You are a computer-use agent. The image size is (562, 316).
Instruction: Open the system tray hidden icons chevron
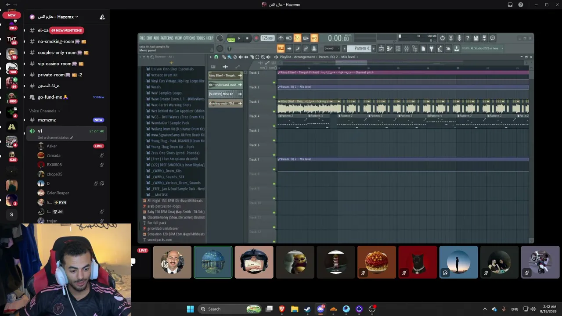(x=485, y=309)
